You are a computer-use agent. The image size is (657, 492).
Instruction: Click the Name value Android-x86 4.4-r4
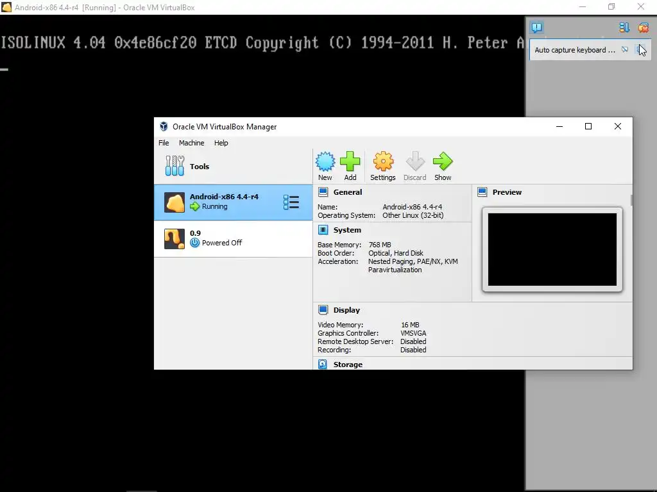[x=413, y=207]
